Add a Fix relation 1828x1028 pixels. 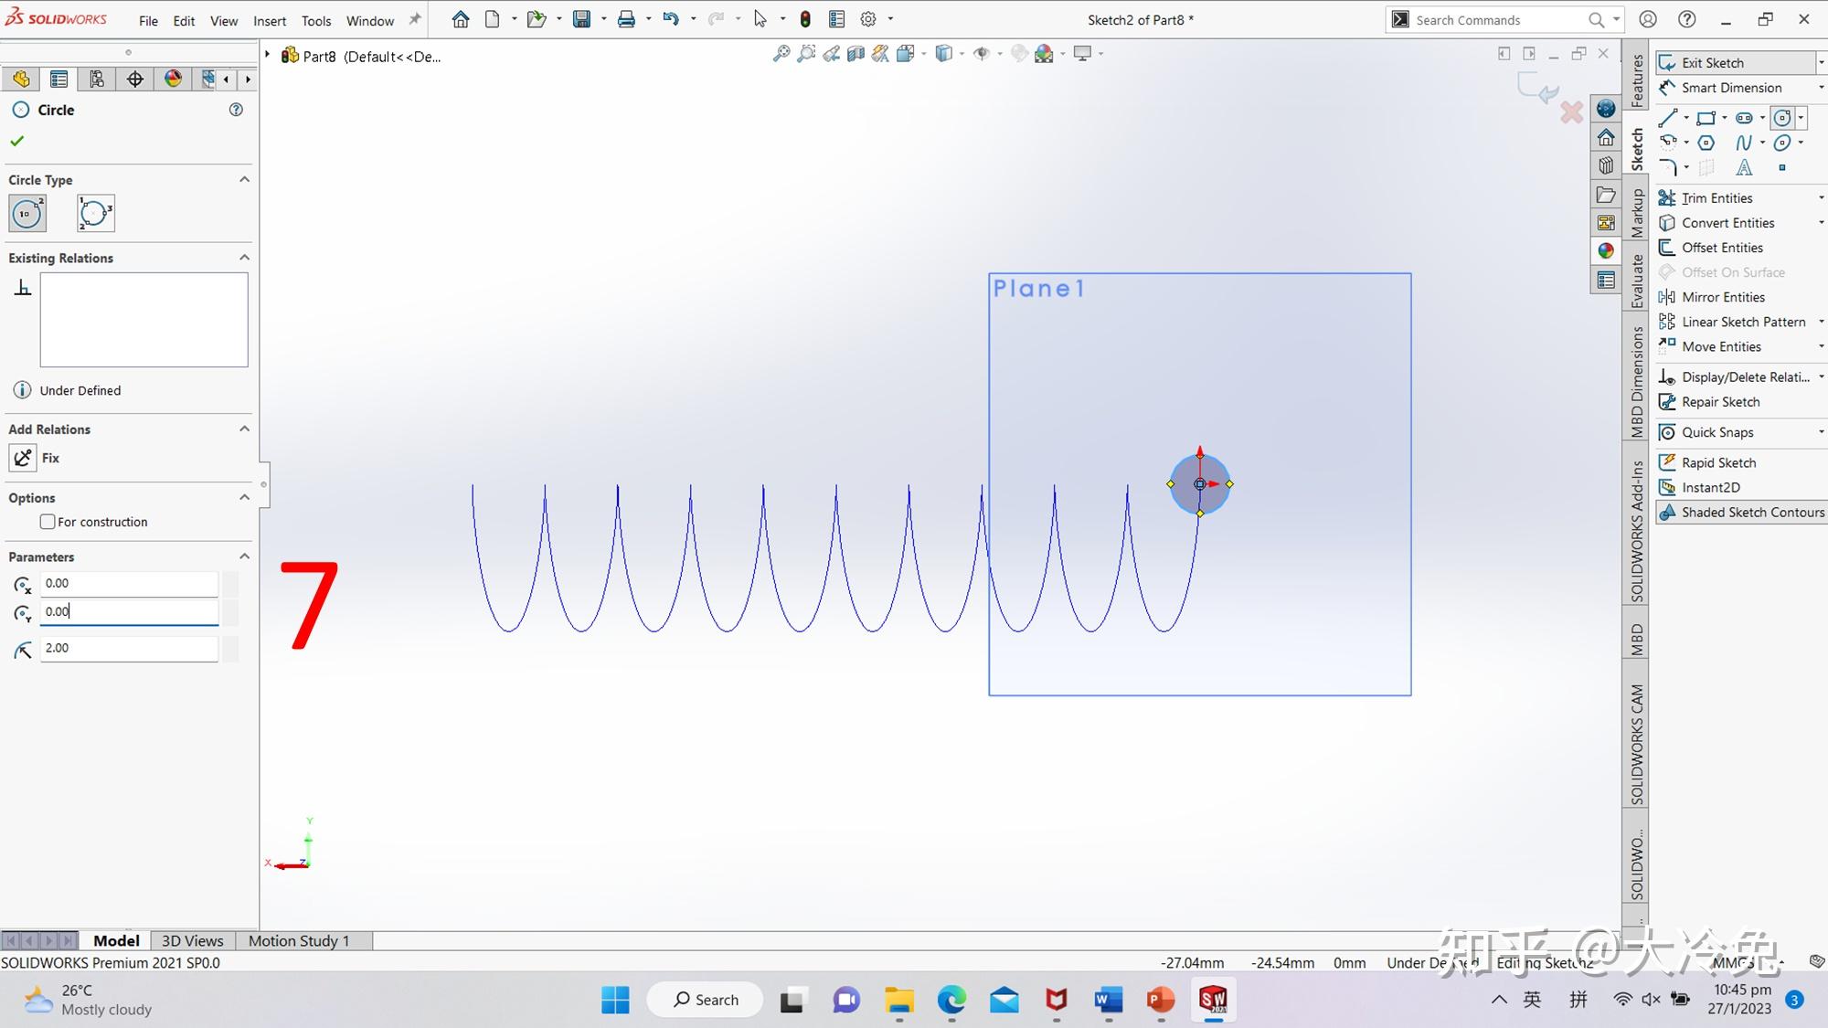35,458
